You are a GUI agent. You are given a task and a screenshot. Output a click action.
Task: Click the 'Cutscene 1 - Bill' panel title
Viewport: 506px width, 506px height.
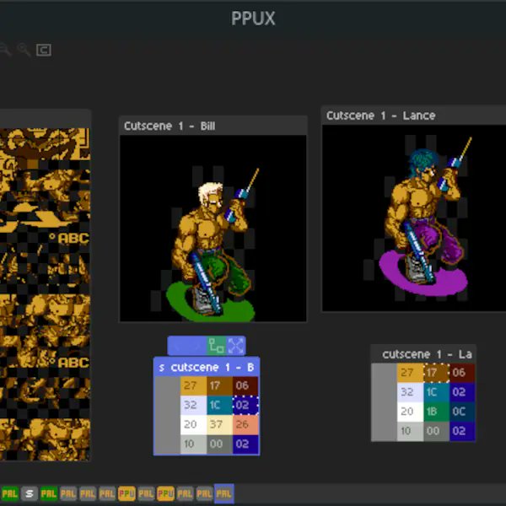pyautogui.click(x=170, y=126)
